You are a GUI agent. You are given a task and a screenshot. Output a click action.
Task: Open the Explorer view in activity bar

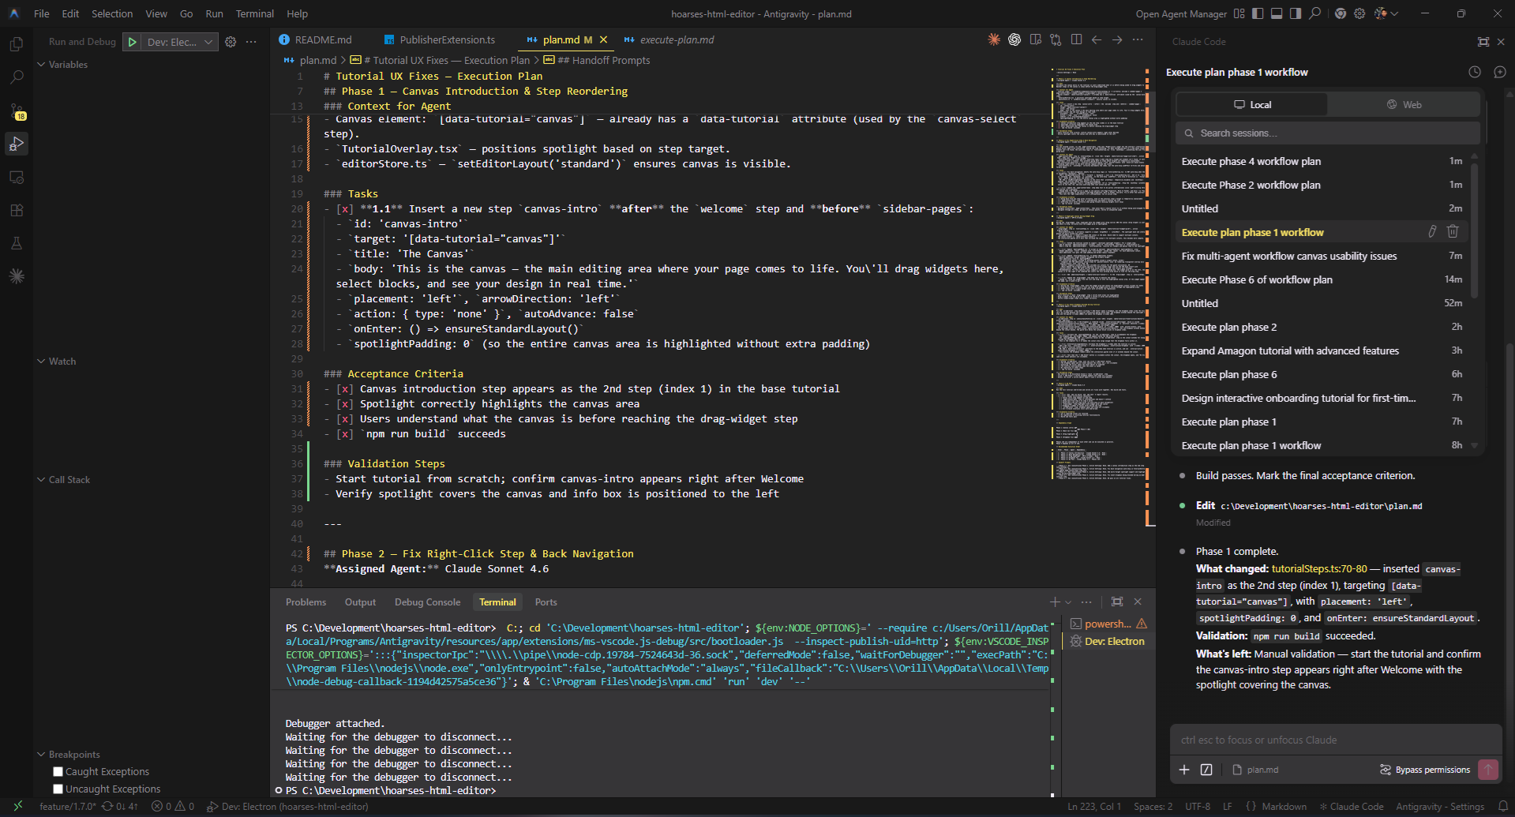click(17, 45)
